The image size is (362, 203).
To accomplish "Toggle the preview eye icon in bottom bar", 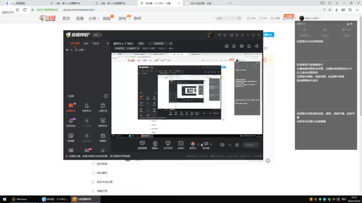I will coord(230,145).
